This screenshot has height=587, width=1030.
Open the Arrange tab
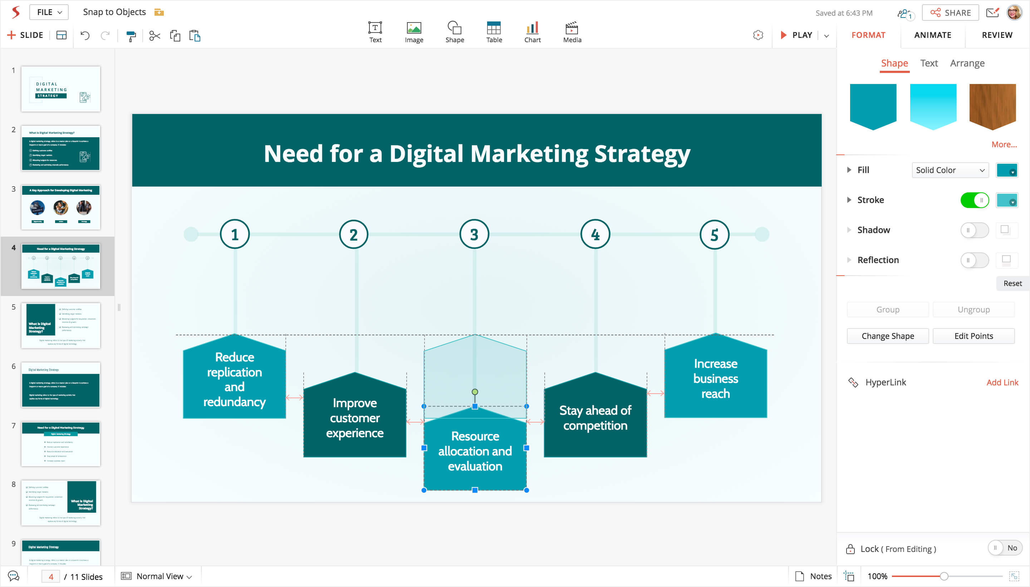tap(967, 63)
